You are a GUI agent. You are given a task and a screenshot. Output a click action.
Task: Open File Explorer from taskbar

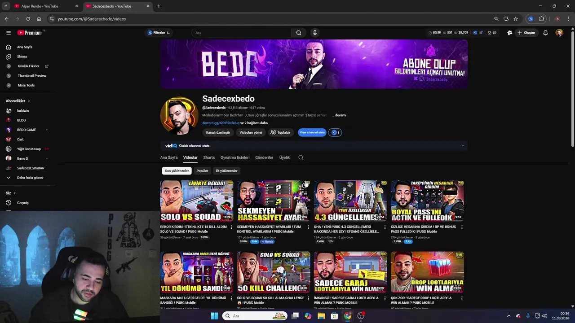(321, 316)
